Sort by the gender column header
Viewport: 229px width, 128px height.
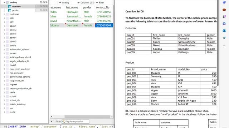tap(88, 7)
